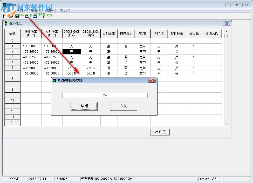Image resolution: width=253 pixels, height=183 pixels.
Task: Click receive frequency cell 173.95000
Action: pos(31,52)
